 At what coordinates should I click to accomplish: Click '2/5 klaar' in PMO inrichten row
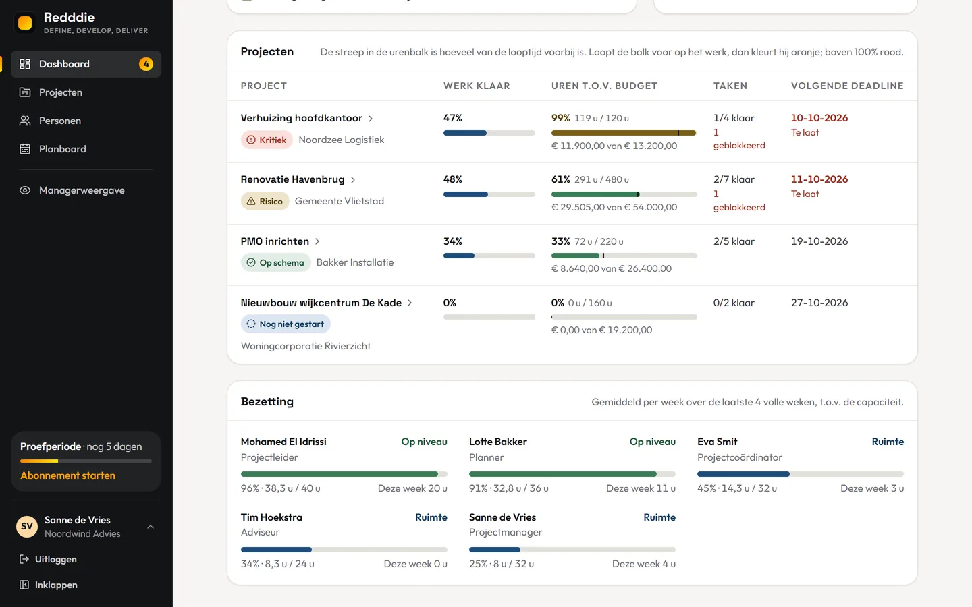[x=734, y=241]
